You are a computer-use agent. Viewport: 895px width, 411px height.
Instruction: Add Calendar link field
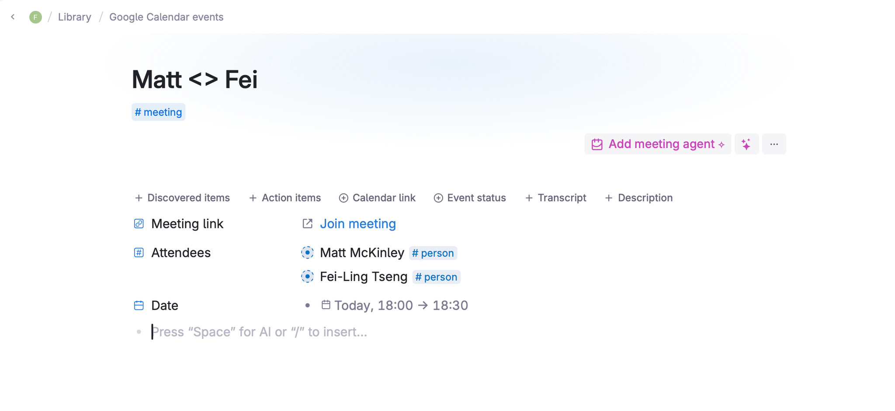click(x=377, y=198)
